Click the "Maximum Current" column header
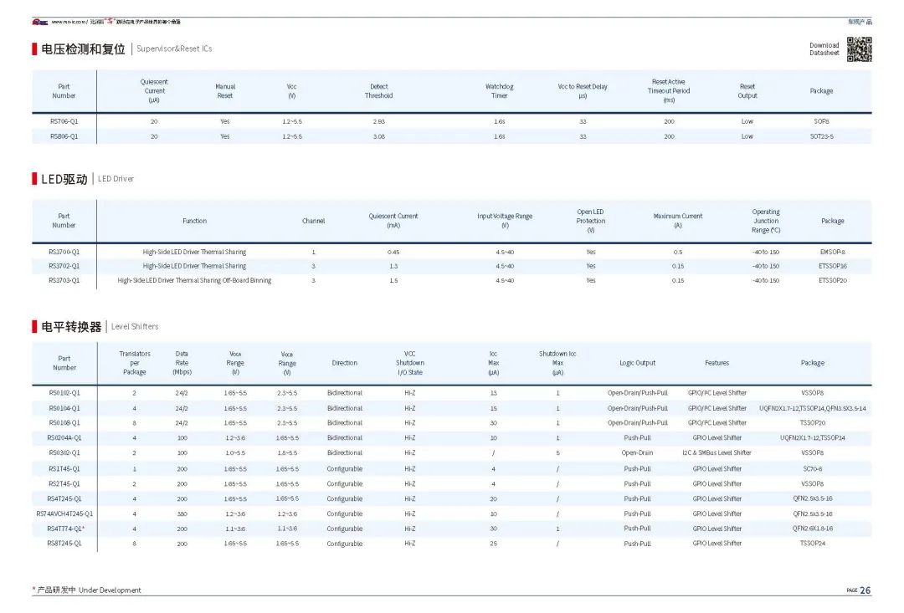 pos(677,221)
